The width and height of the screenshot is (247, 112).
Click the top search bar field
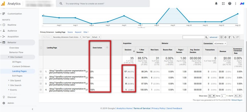click(103, 3)
